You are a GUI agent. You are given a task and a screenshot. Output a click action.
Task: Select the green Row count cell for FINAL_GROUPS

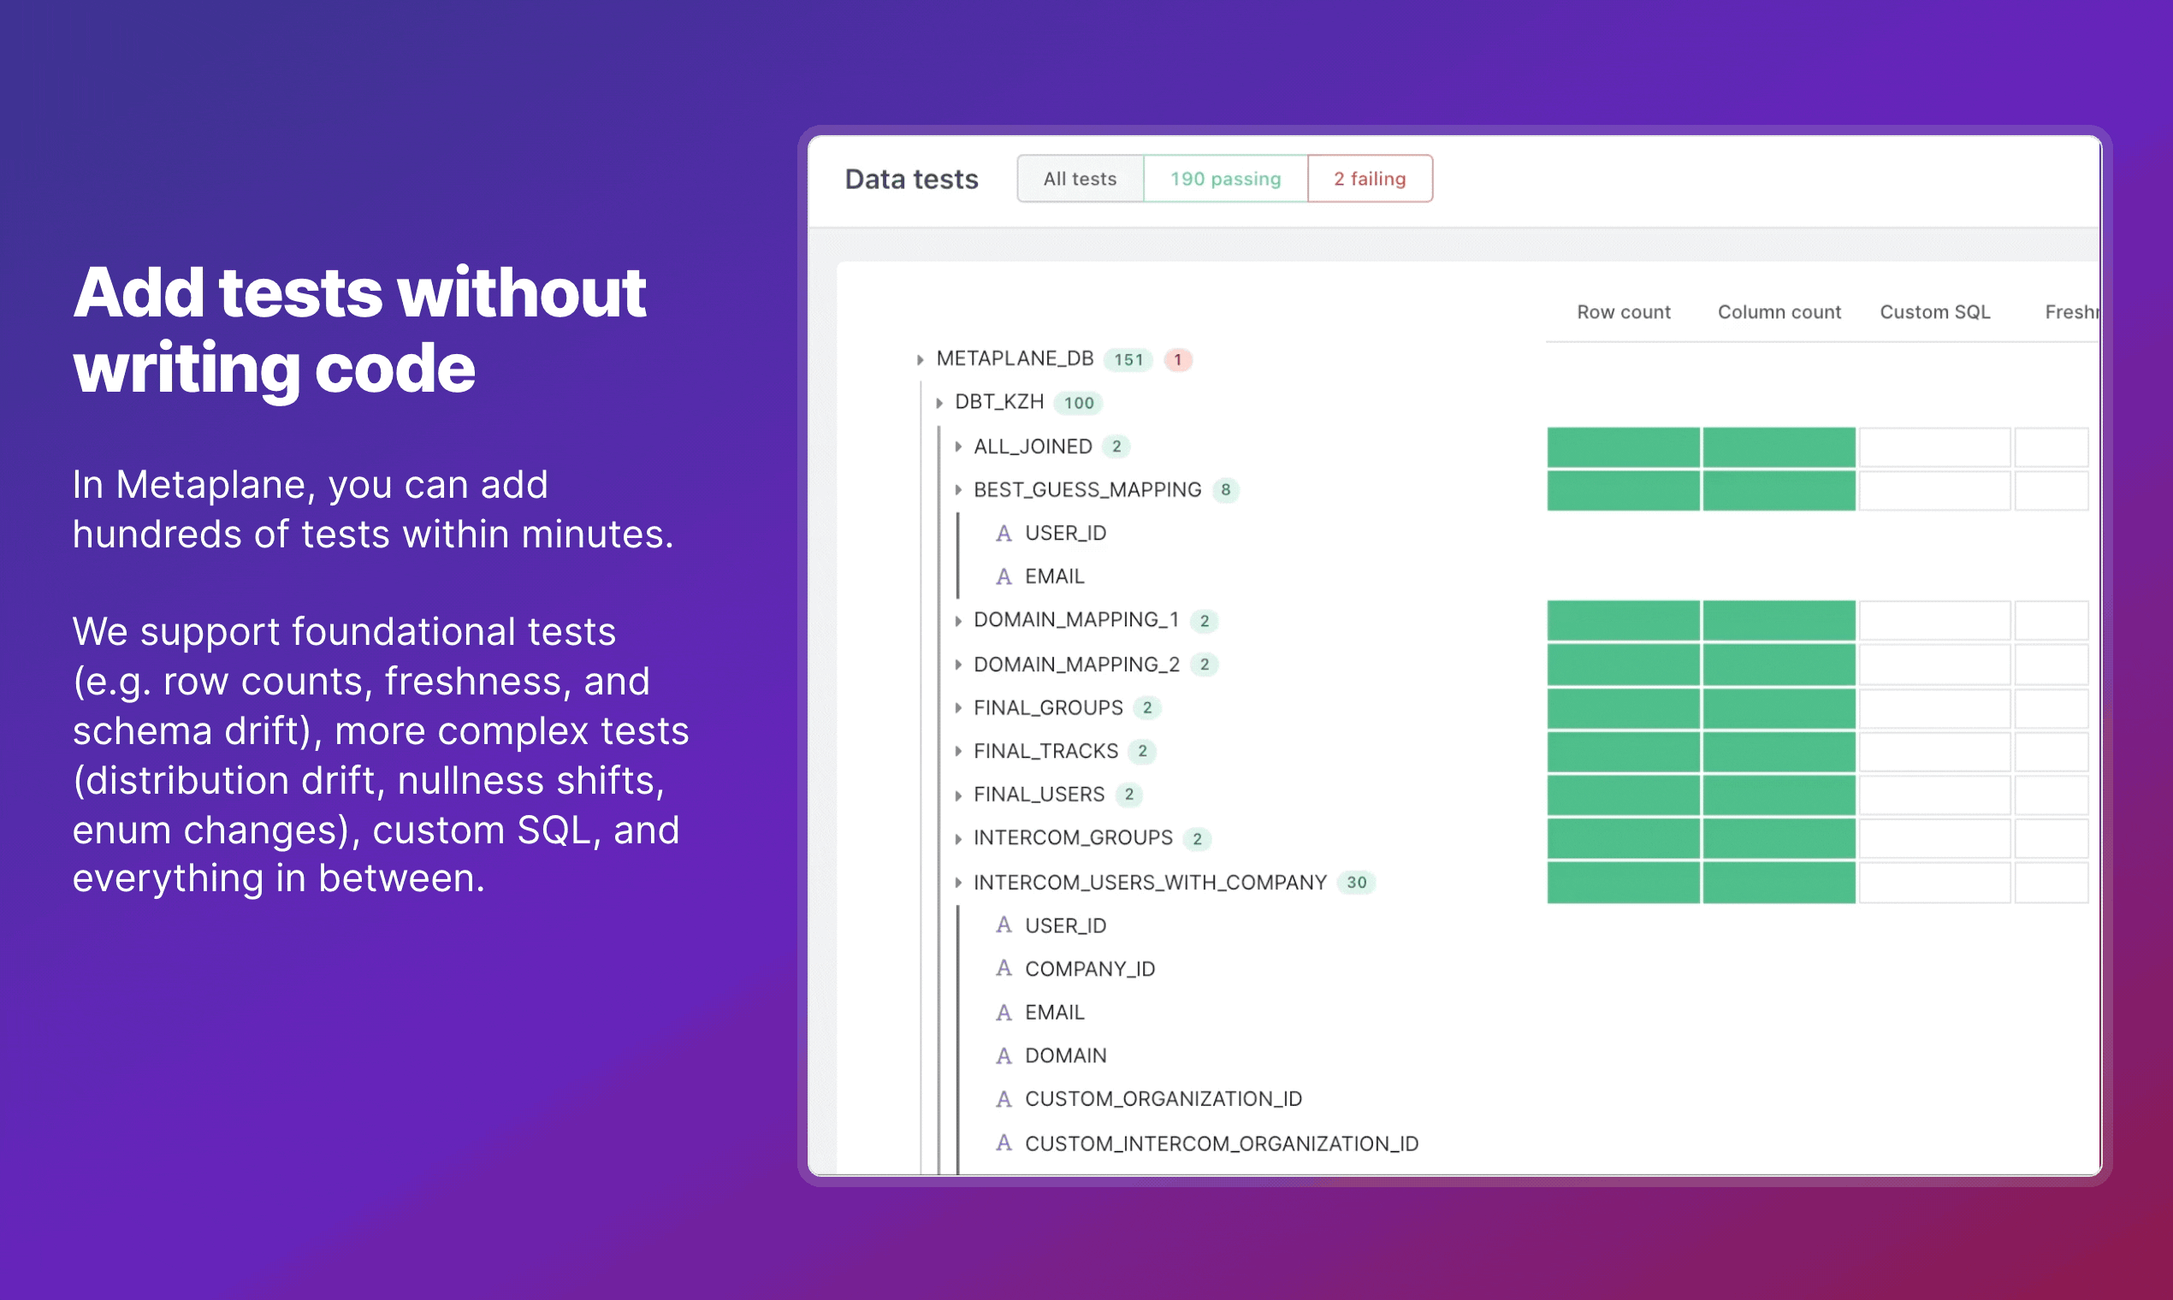tap(1624, 708)
